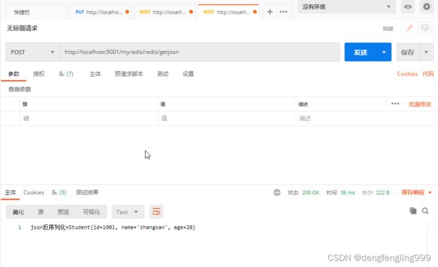Click the 构建 build button

[388, 28]
